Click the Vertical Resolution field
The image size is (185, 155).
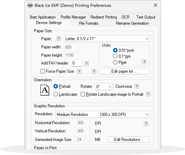point(83,131)
